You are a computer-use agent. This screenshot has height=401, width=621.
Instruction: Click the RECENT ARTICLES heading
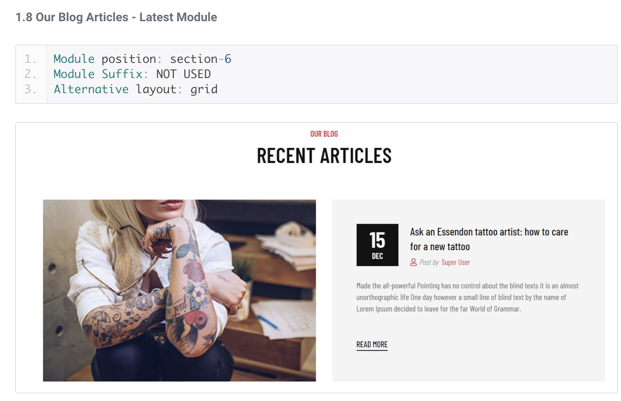point(324,156)
